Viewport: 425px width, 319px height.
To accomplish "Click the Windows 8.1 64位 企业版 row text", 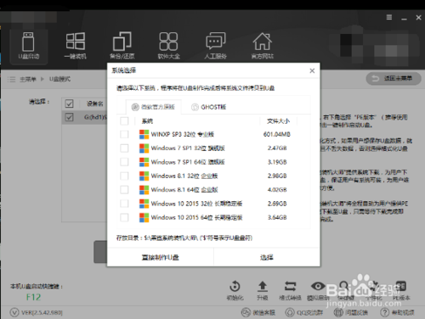I will pos(184,189).
